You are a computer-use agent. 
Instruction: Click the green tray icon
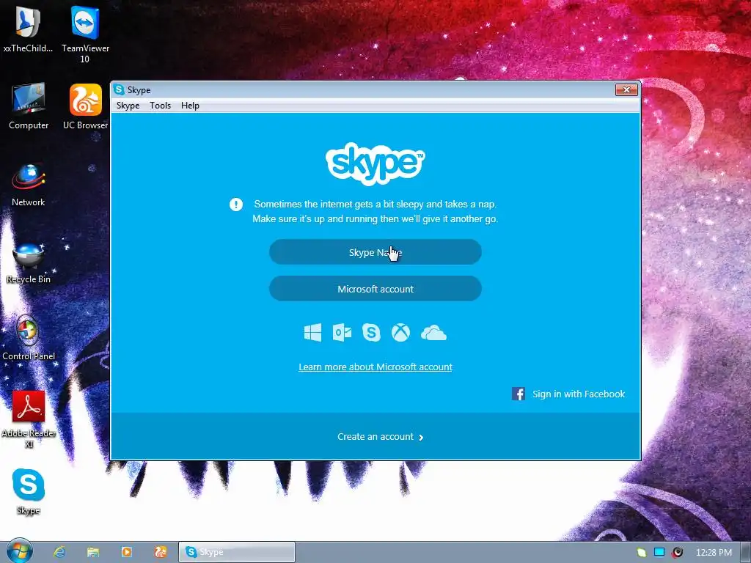642,553
